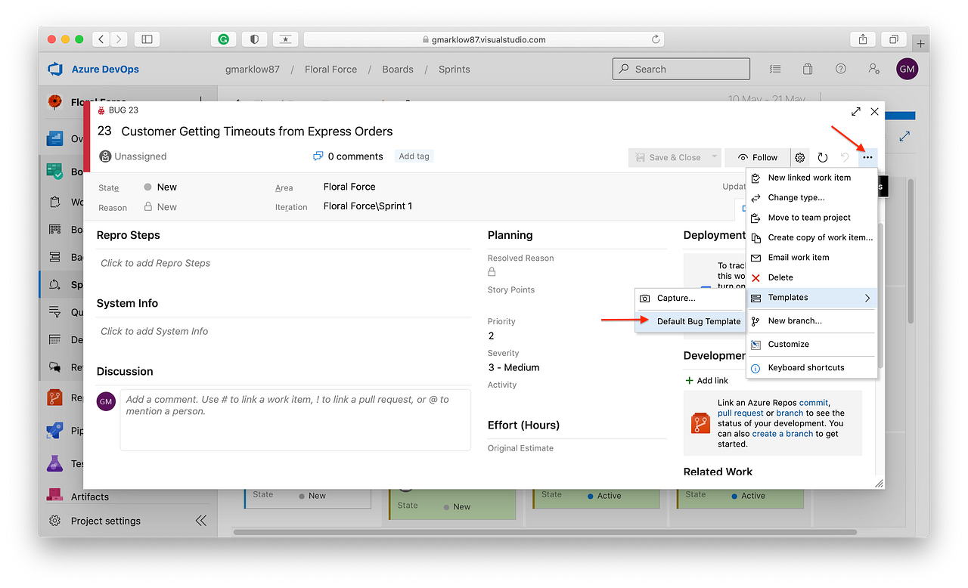Select Default Bug Template from the submenu

698,320
